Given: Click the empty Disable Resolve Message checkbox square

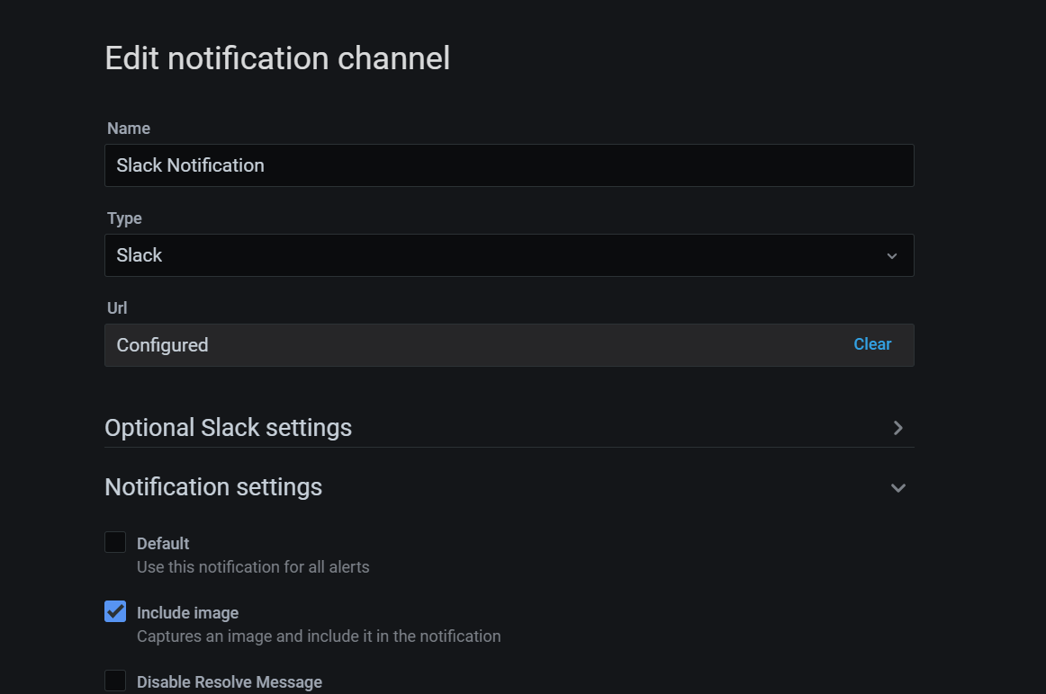Looking at the screenshot, I should click(114, 680).
